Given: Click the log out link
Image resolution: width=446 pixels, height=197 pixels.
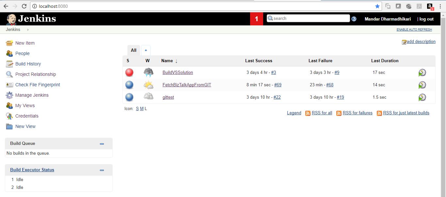Looking at the screenshot, I should (426, 19).
